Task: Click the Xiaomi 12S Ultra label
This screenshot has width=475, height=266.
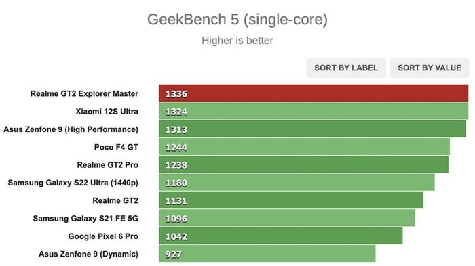Action: point(107,112)
